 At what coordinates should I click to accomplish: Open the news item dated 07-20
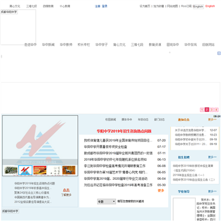(118, 141)
